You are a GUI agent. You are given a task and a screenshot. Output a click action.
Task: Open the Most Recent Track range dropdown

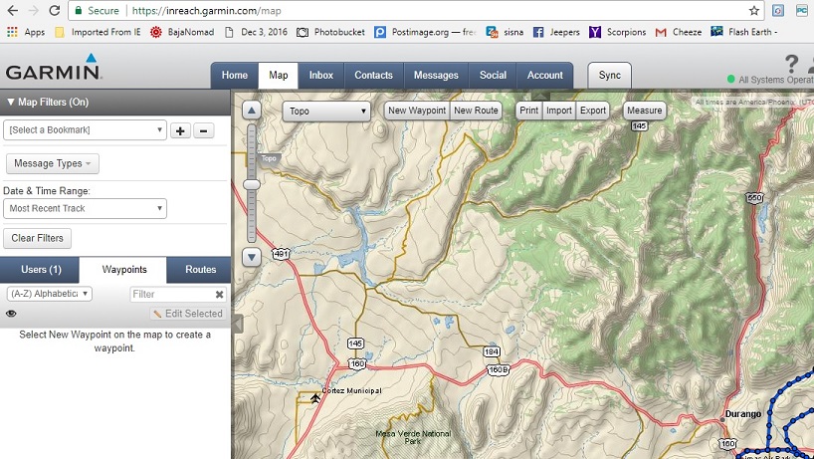[85, 209]
